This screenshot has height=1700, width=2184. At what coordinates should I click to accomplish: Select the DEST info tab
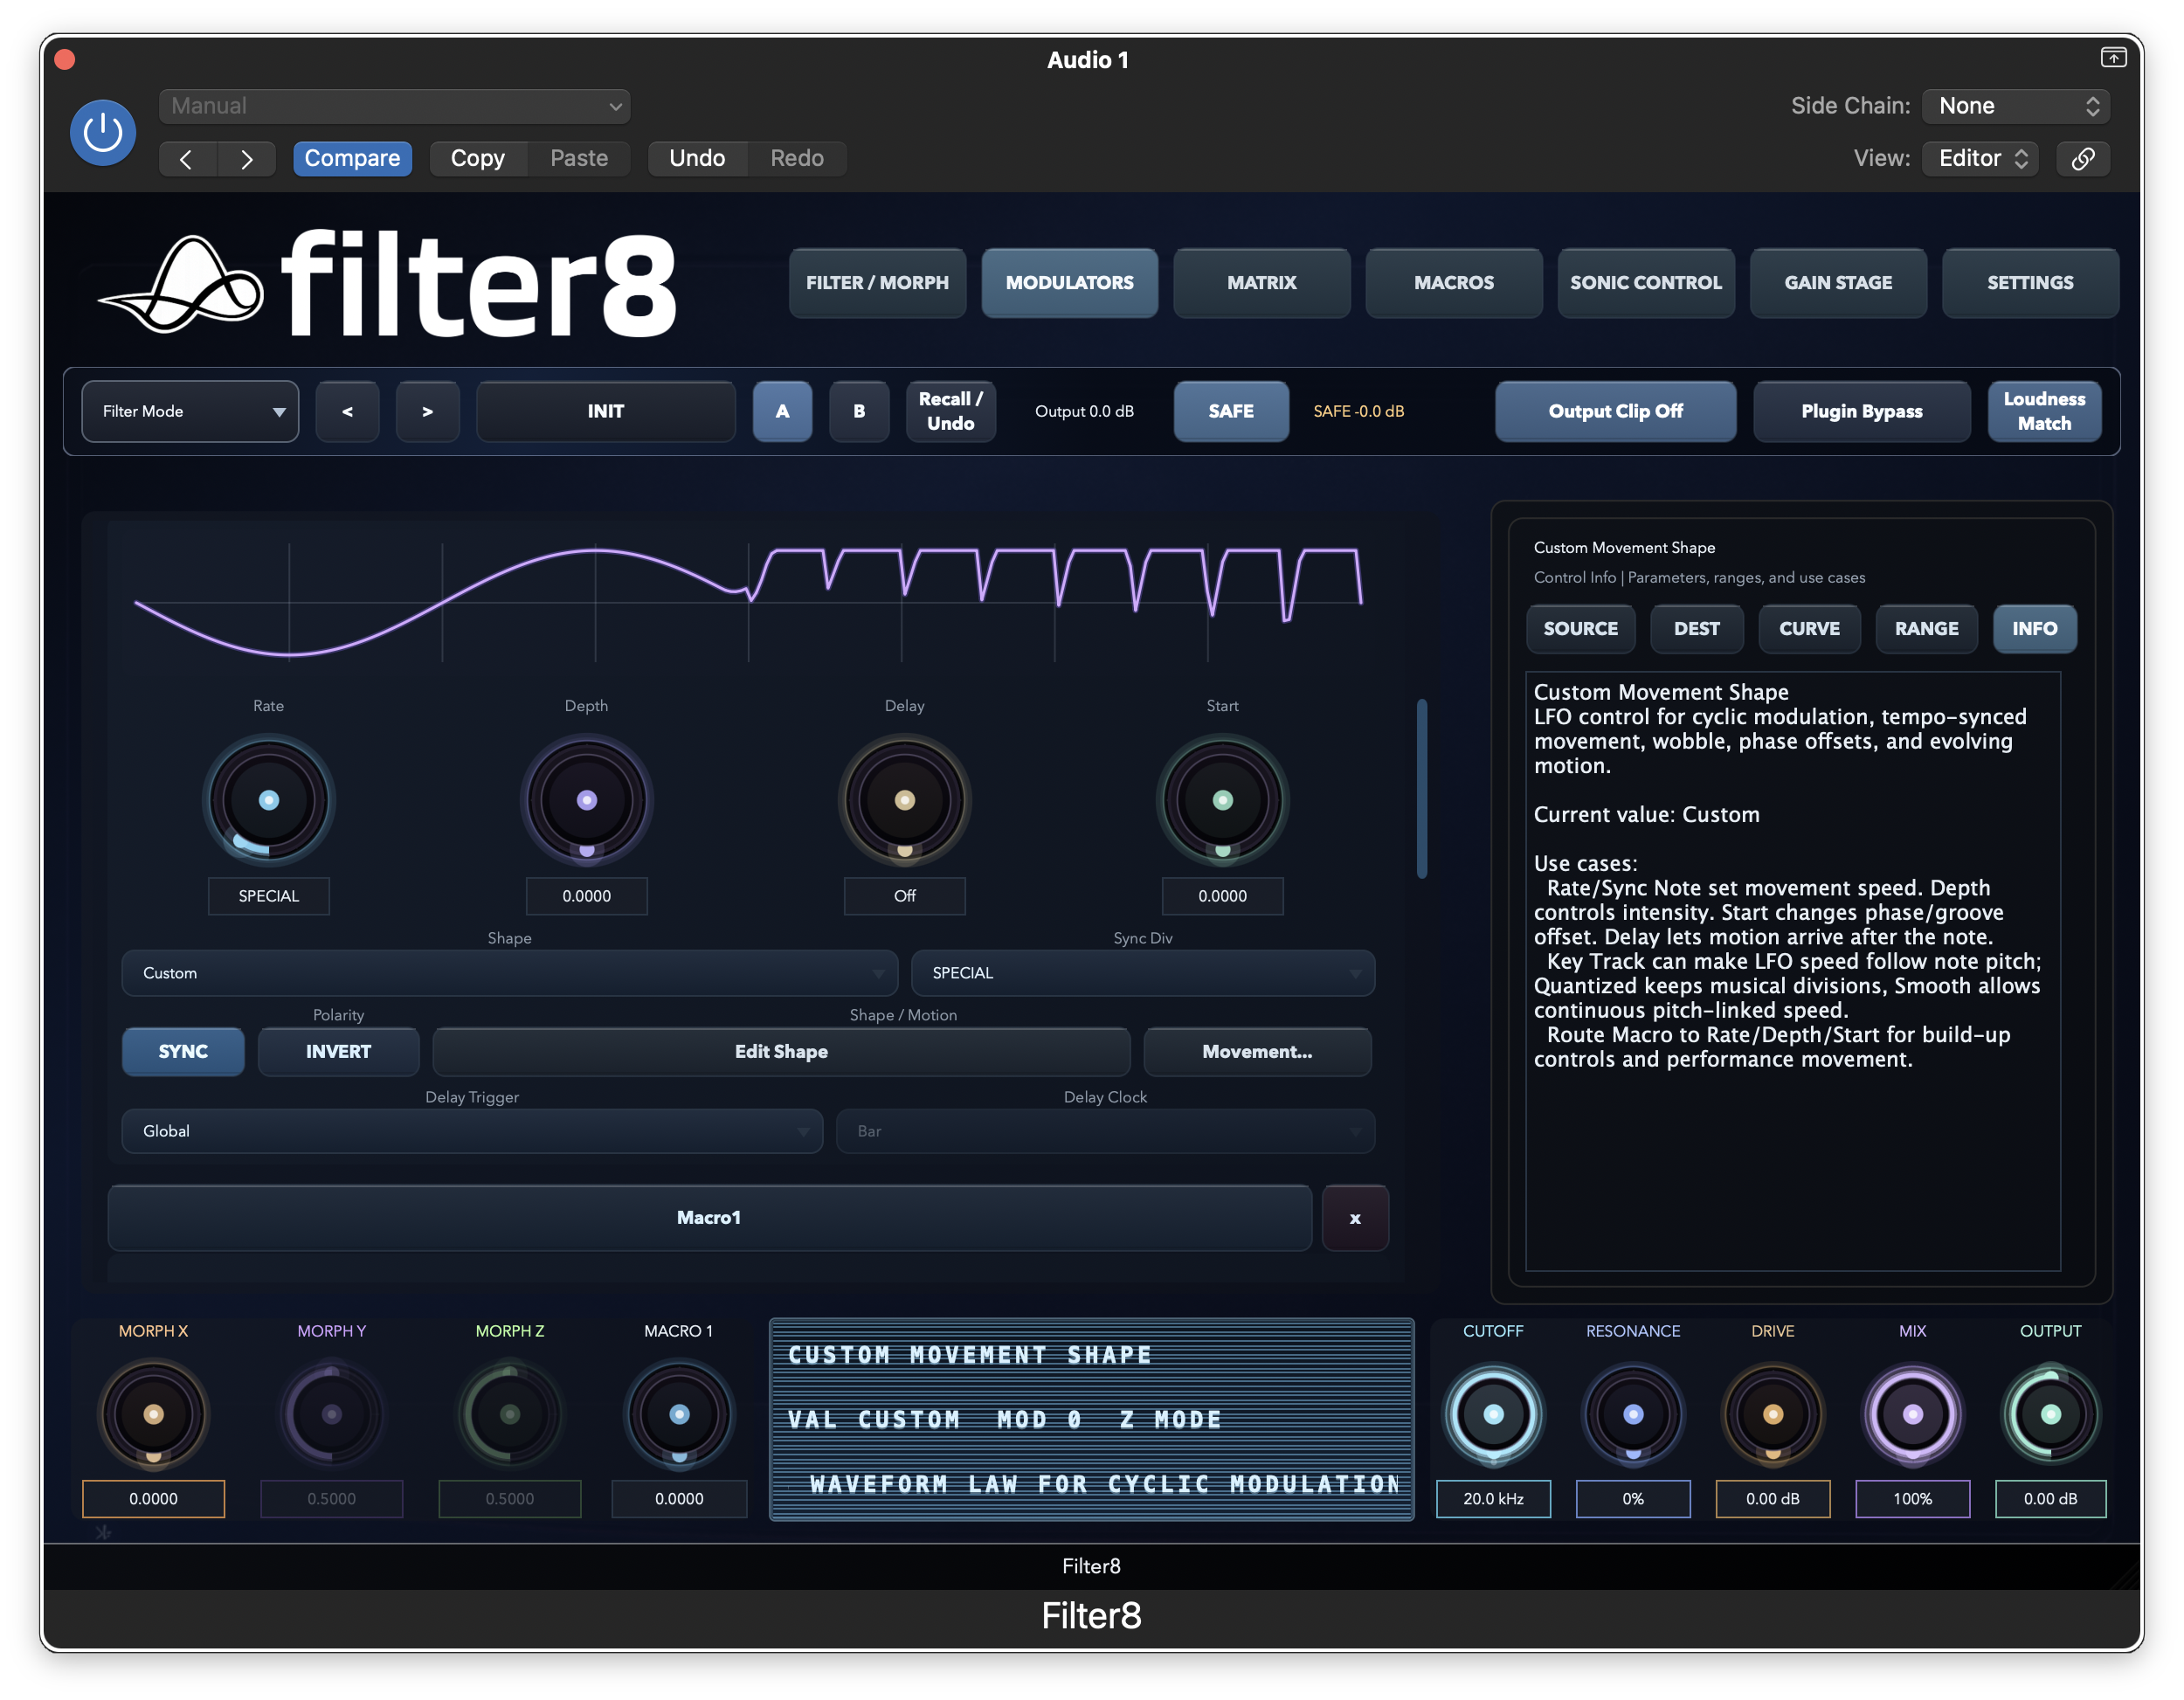point(1696,629)
